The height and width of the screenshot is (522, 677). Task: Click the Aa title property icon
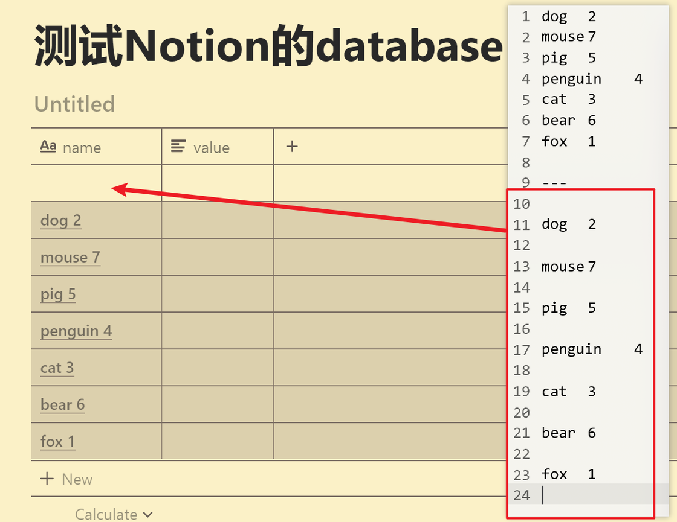tap(48, 147)
